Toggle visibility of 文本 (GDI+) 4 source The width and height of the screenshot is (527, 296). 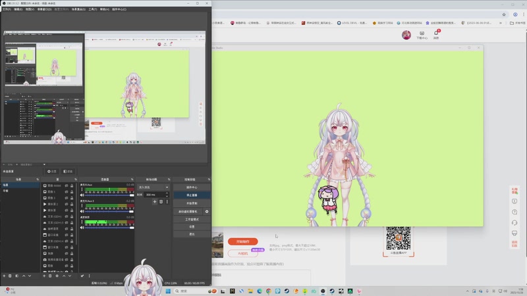(x=67, y=241)
